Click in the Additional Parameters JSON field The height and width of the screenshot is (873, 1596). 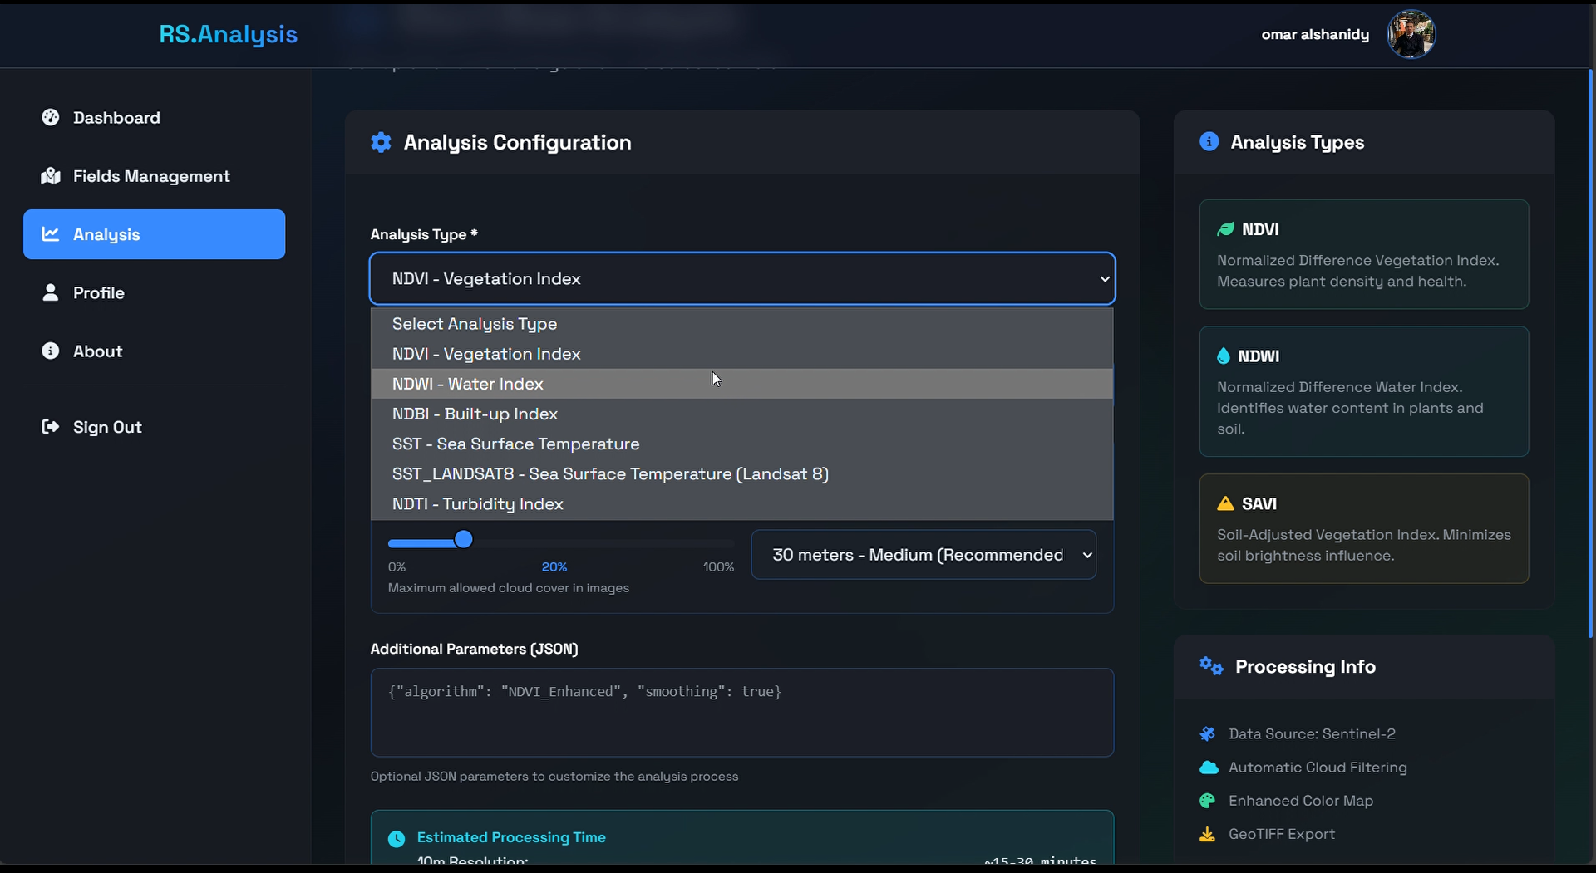click(x=742, y=713)
